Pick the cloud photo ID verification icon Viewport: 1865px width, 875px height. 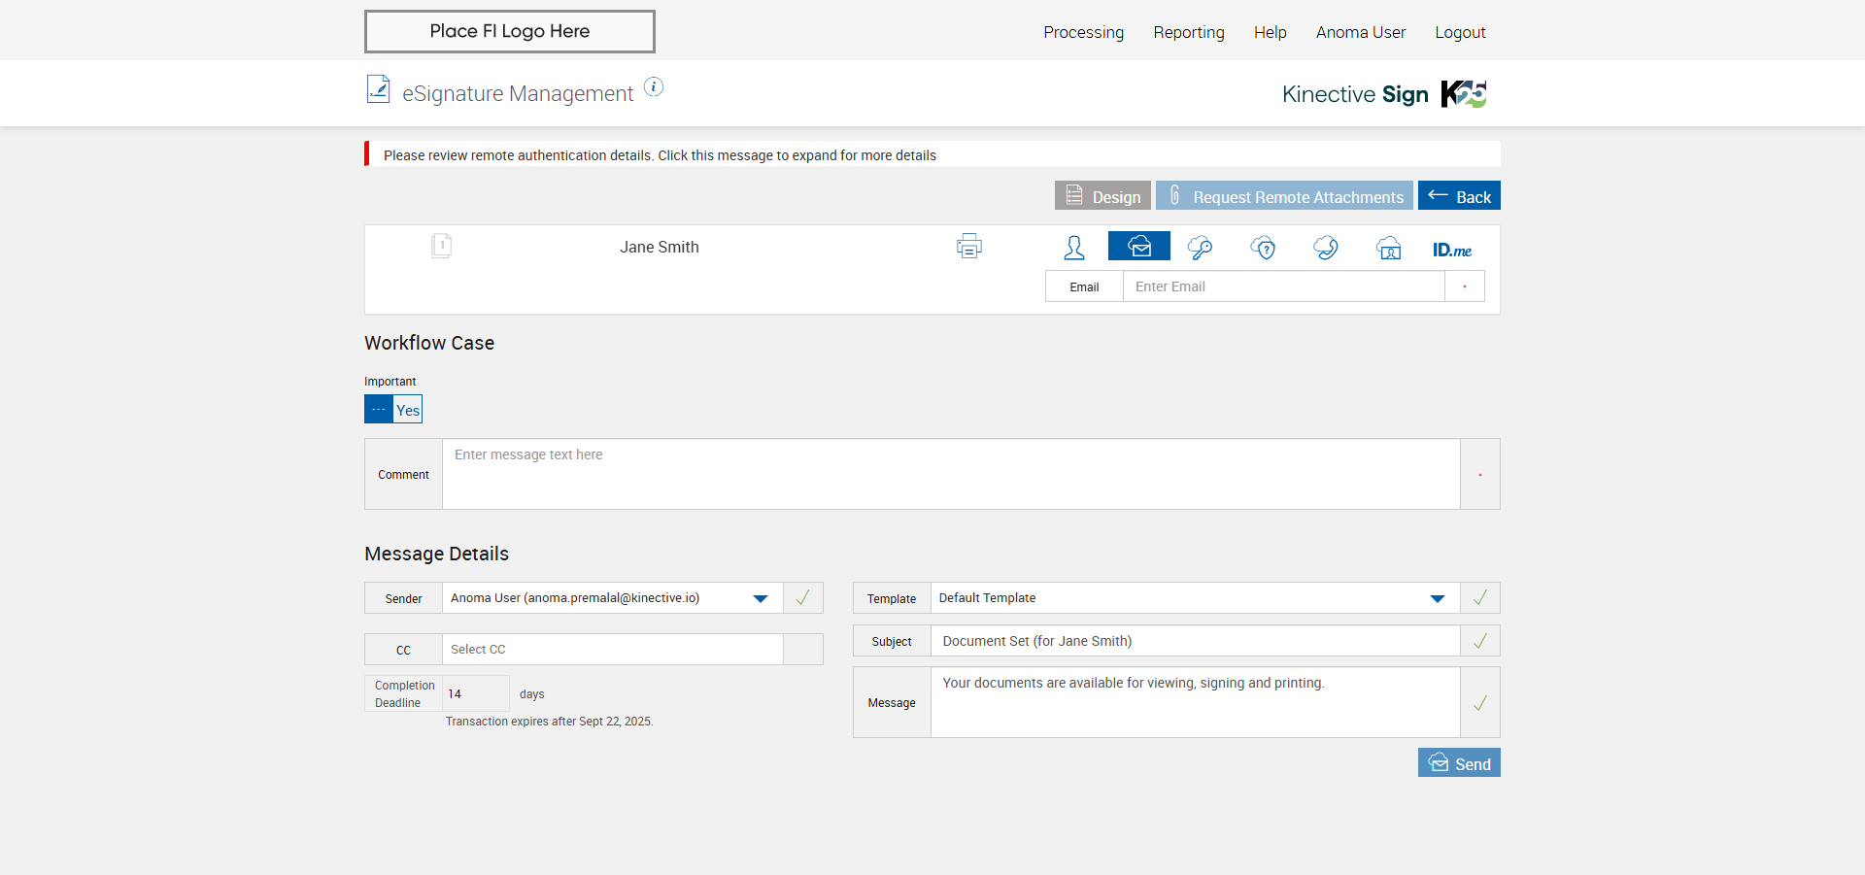coord(1389,248)
